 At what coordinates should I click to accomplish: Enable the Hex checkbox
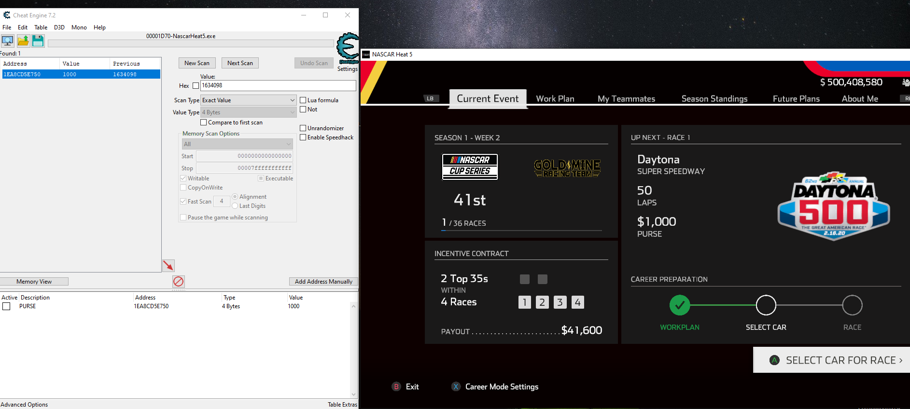pyautogui.click(x=196, y=86)
